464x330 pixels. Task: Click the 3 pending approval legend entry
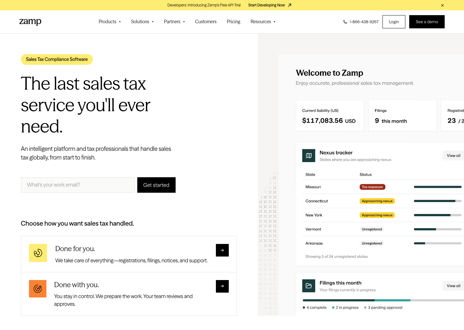(x=383, y=307)
